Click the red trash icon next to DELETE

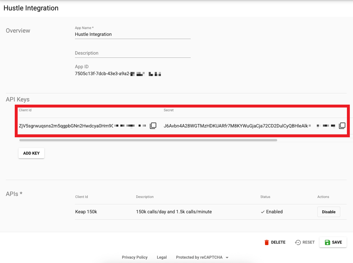266,242
